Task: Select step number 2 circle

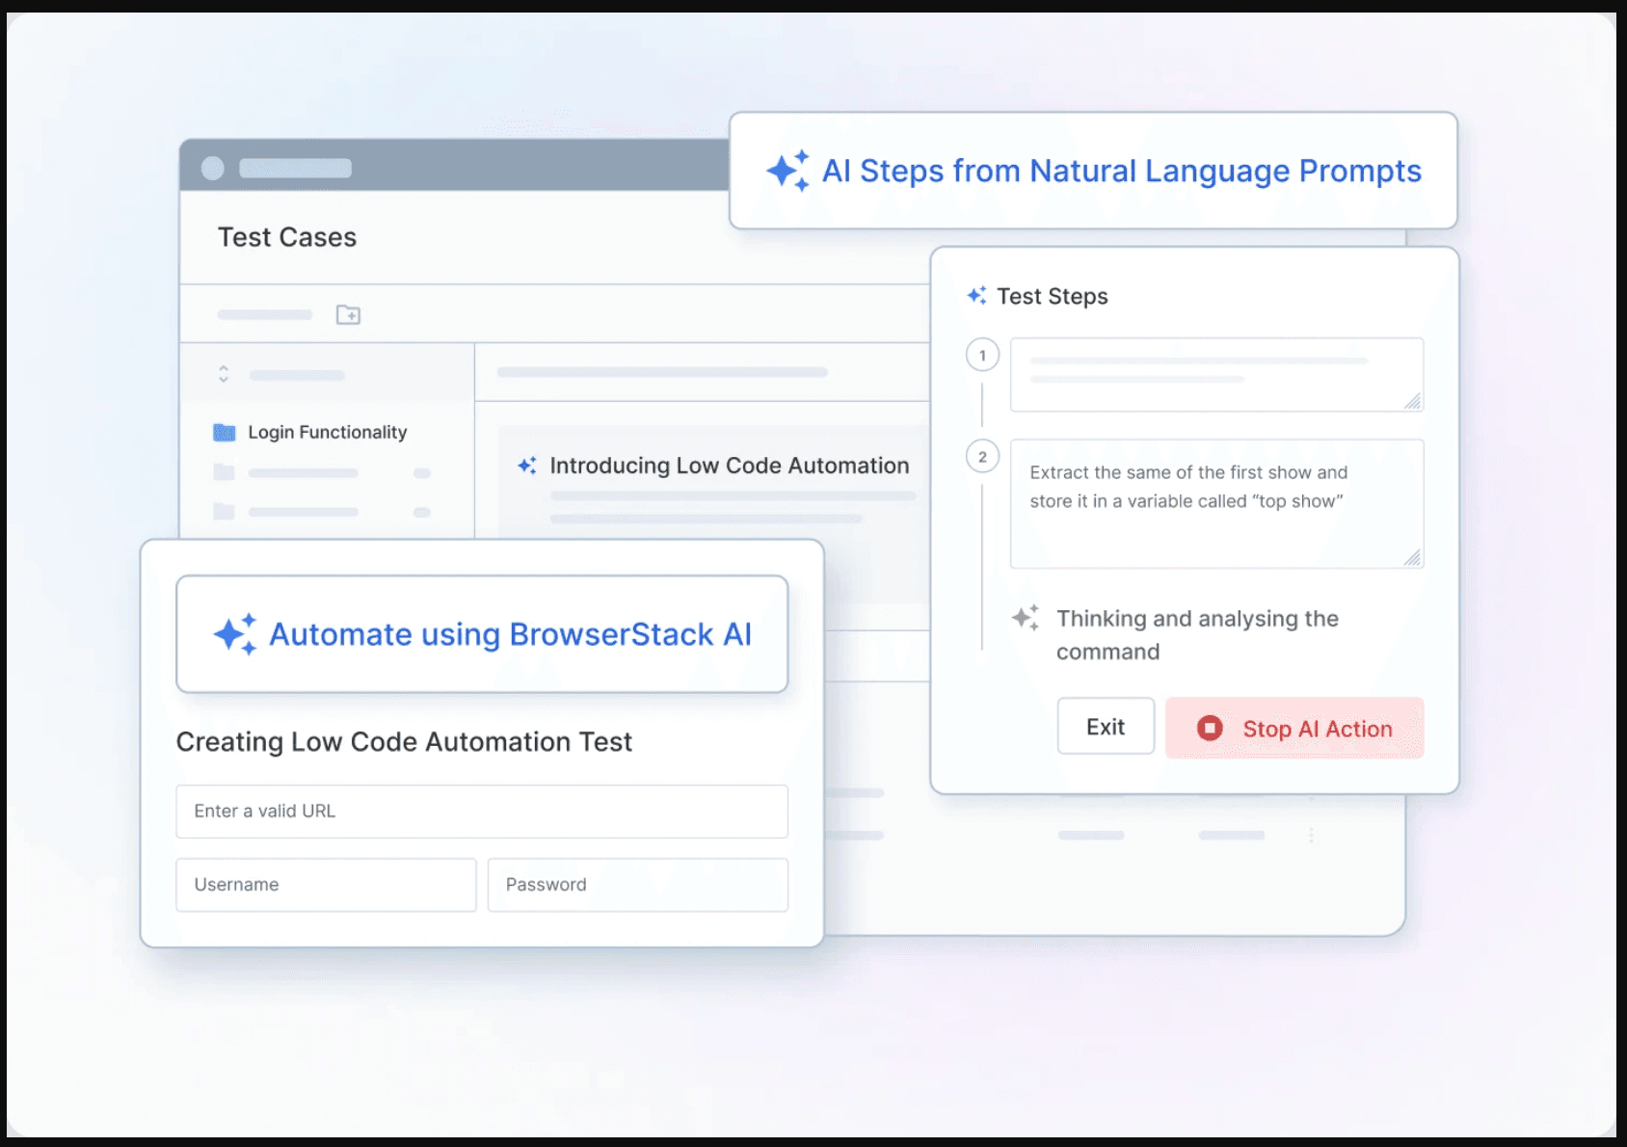Action: 982,457
